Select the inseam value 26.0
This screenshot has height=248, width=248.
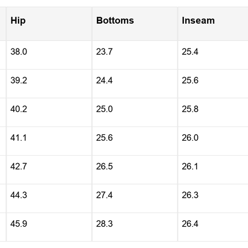tap(190, 138)
